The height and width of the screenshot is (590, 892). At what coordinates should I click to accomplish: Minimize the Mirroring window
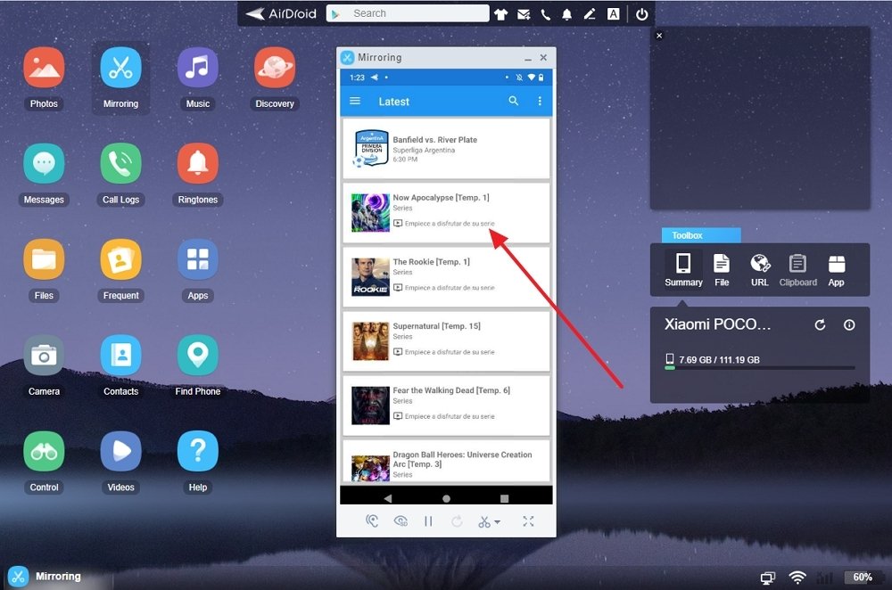528,58
